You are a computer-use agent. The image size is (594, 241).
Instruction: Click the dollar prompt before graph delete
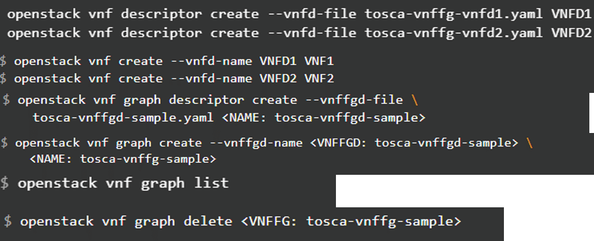(x=8, y=221)
